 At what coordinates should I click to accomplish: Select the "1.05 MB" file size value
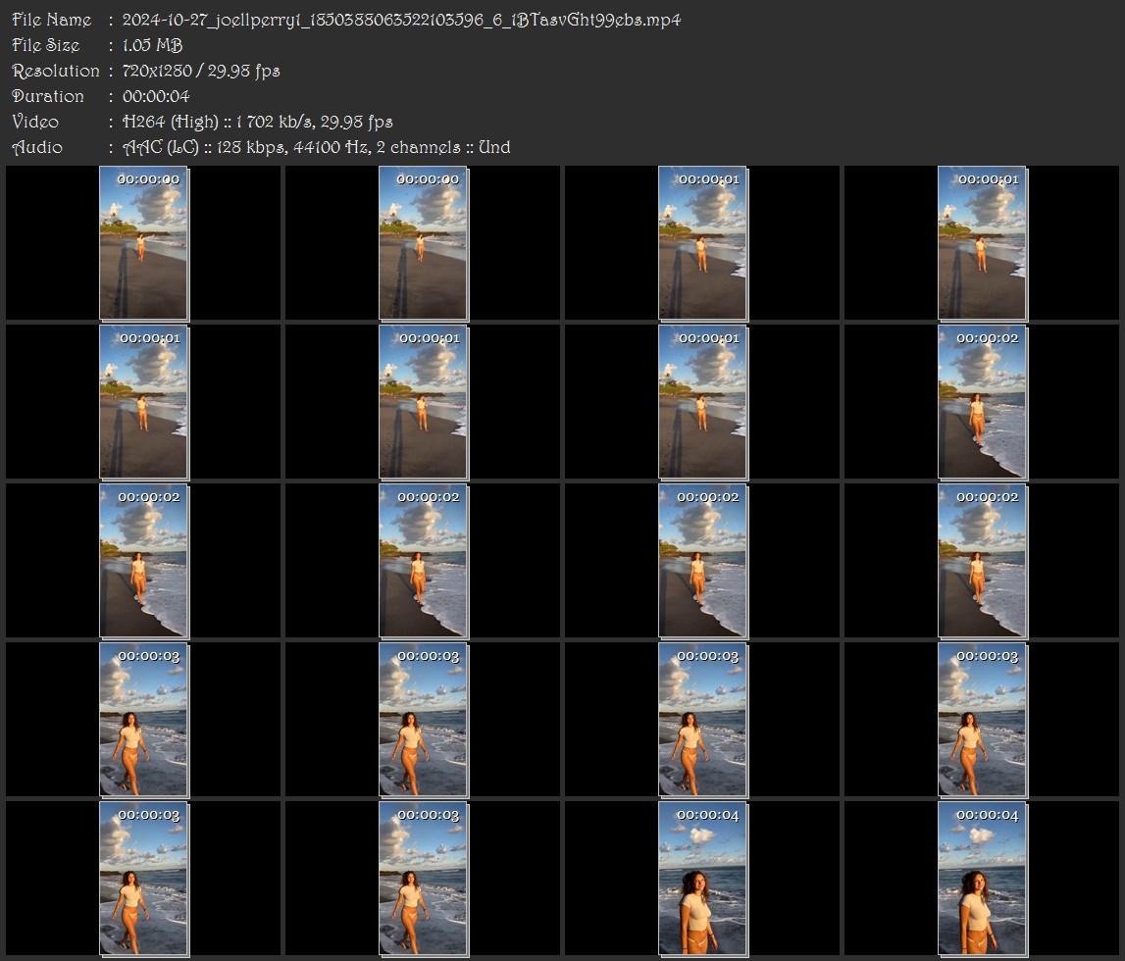pyautogui.click(x=152, y=45)
